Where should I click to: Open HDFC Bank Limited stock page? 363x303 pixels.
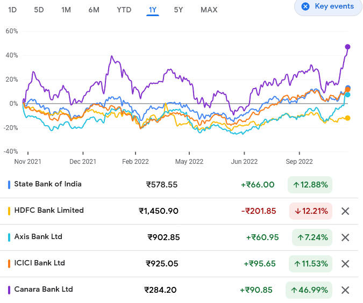point(49,211)
